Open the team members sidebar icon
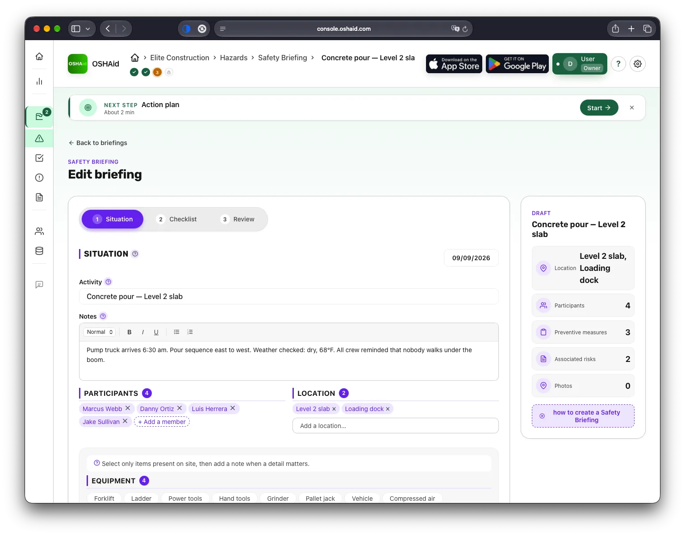The height and width of the screenshot is (536, 685). [39, 231]
